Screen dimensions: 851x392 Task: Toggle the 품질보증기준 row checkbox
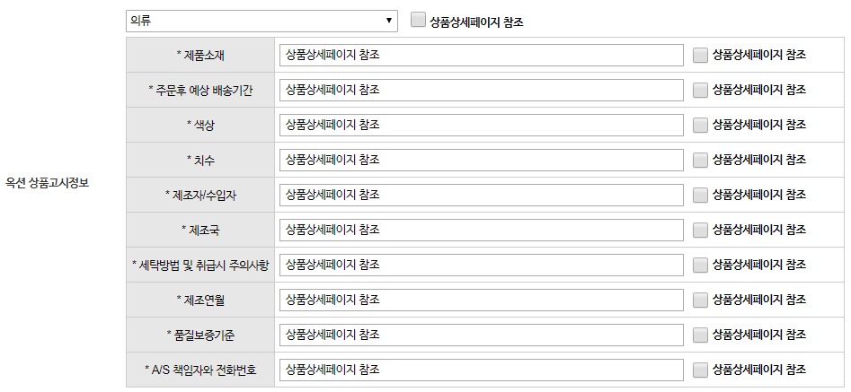coord(701,335)
